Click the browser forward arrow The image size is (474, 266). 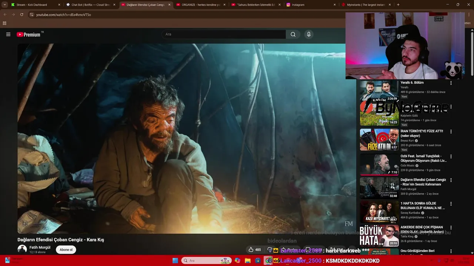click(13, 14)
